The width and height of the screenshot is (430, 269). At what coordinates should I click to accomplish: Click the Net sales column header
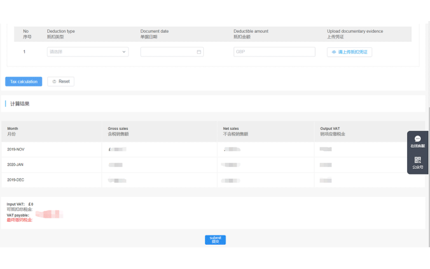point(235,131)
